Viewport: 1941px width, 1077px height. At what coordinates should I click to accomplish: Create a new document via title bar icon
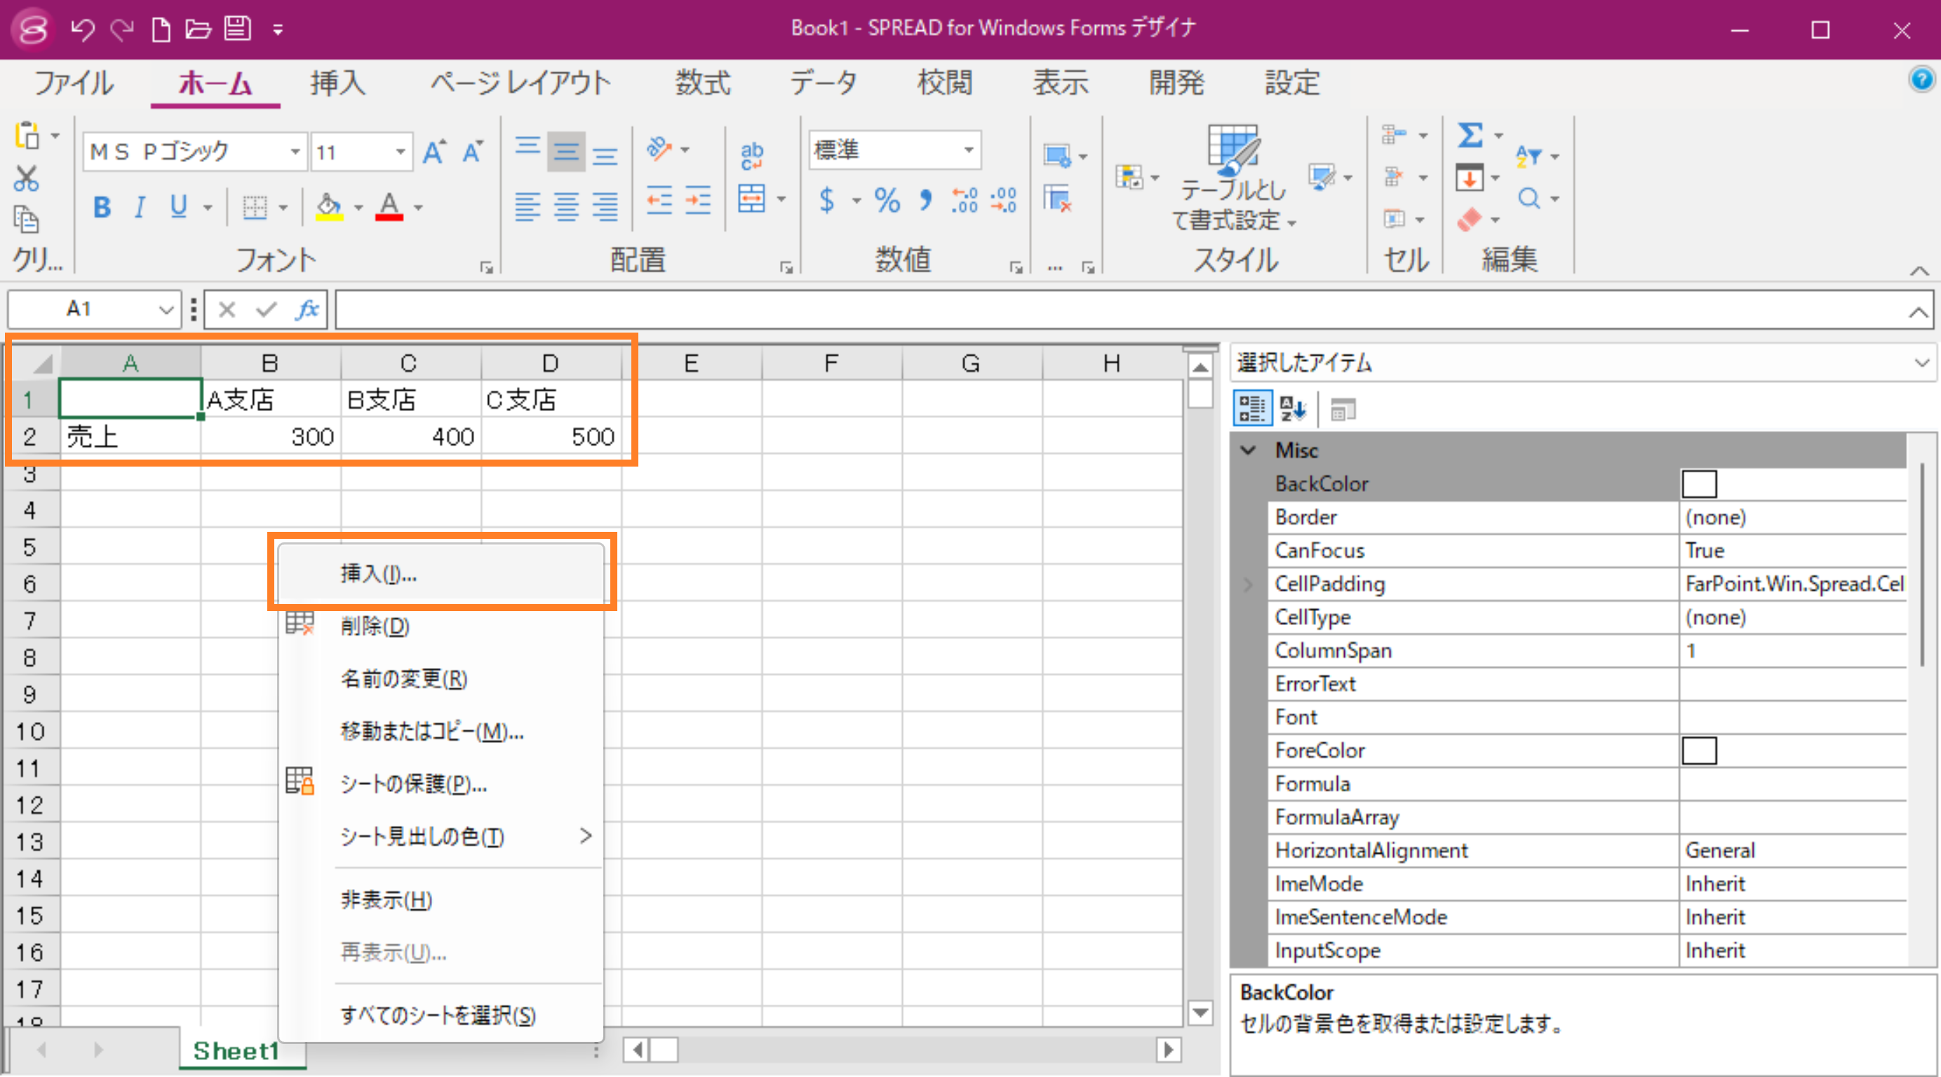(160, 29)
